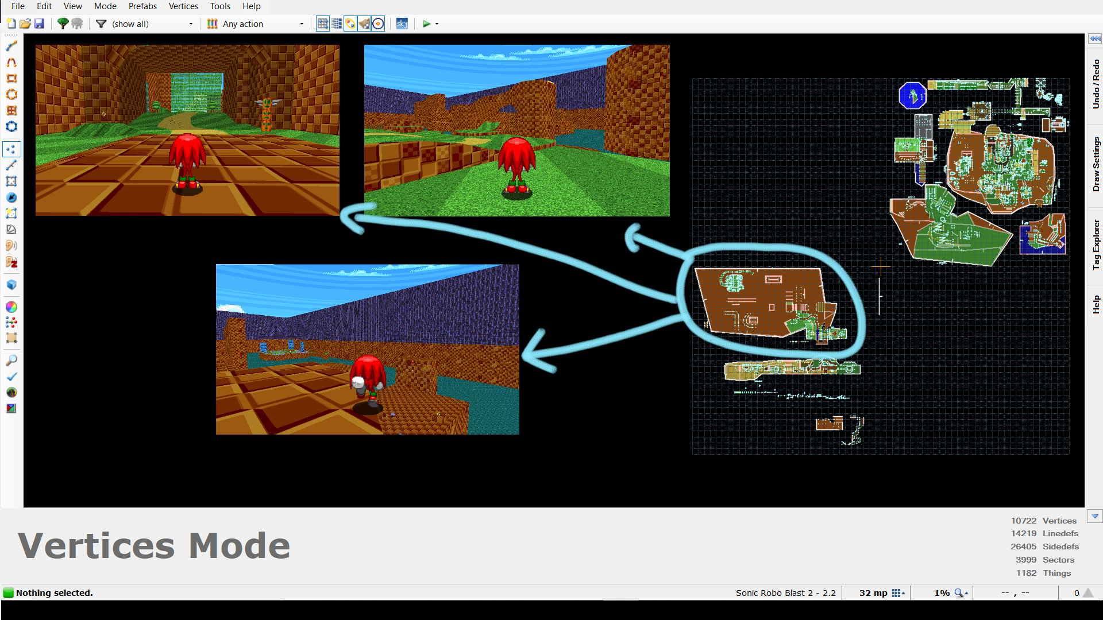Open the Help menu

pyautogui.click(x=251, y=6)
